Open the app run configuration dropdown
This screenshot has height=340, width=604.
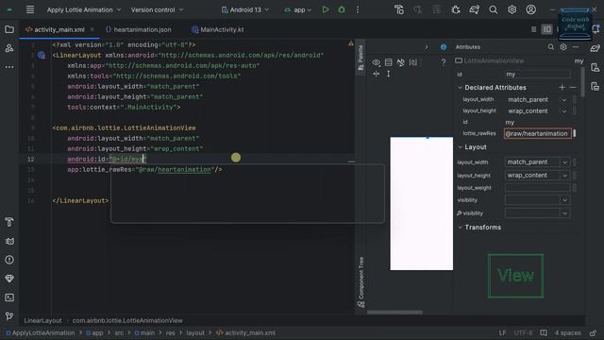(x=298, y=9)
